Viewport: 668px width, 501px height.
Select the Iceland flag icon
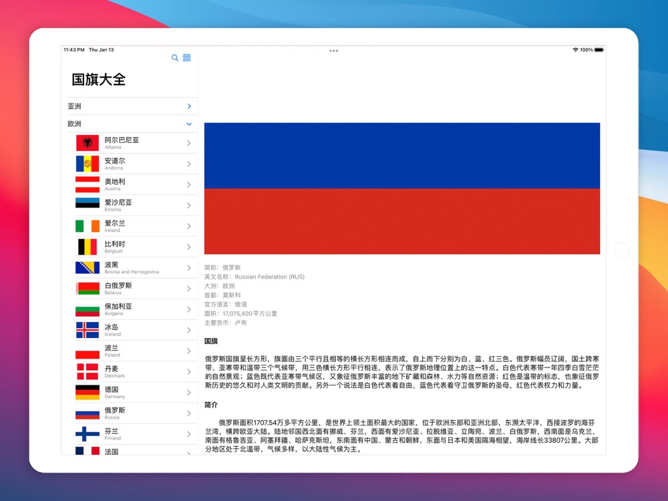point(88,330)
